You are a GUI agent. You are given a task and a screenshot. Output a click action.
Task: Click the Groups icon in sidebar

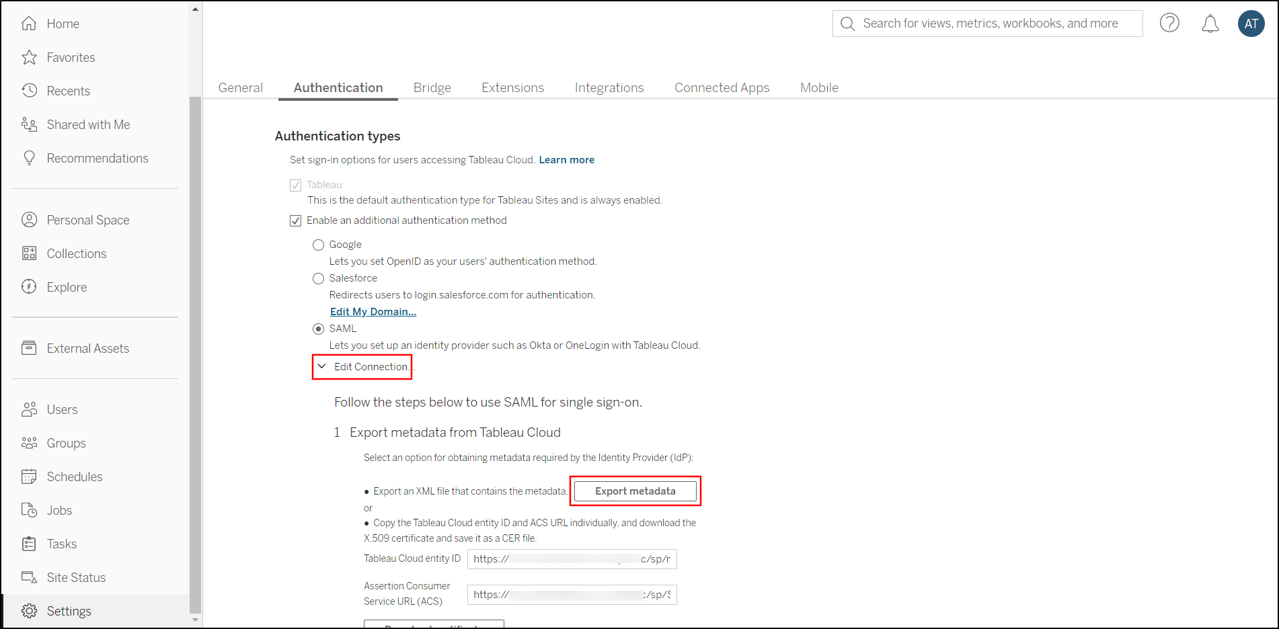click(29, 443)
